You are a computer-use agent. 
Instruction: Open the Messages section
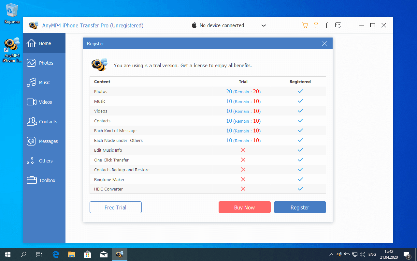tap(44, 141)
